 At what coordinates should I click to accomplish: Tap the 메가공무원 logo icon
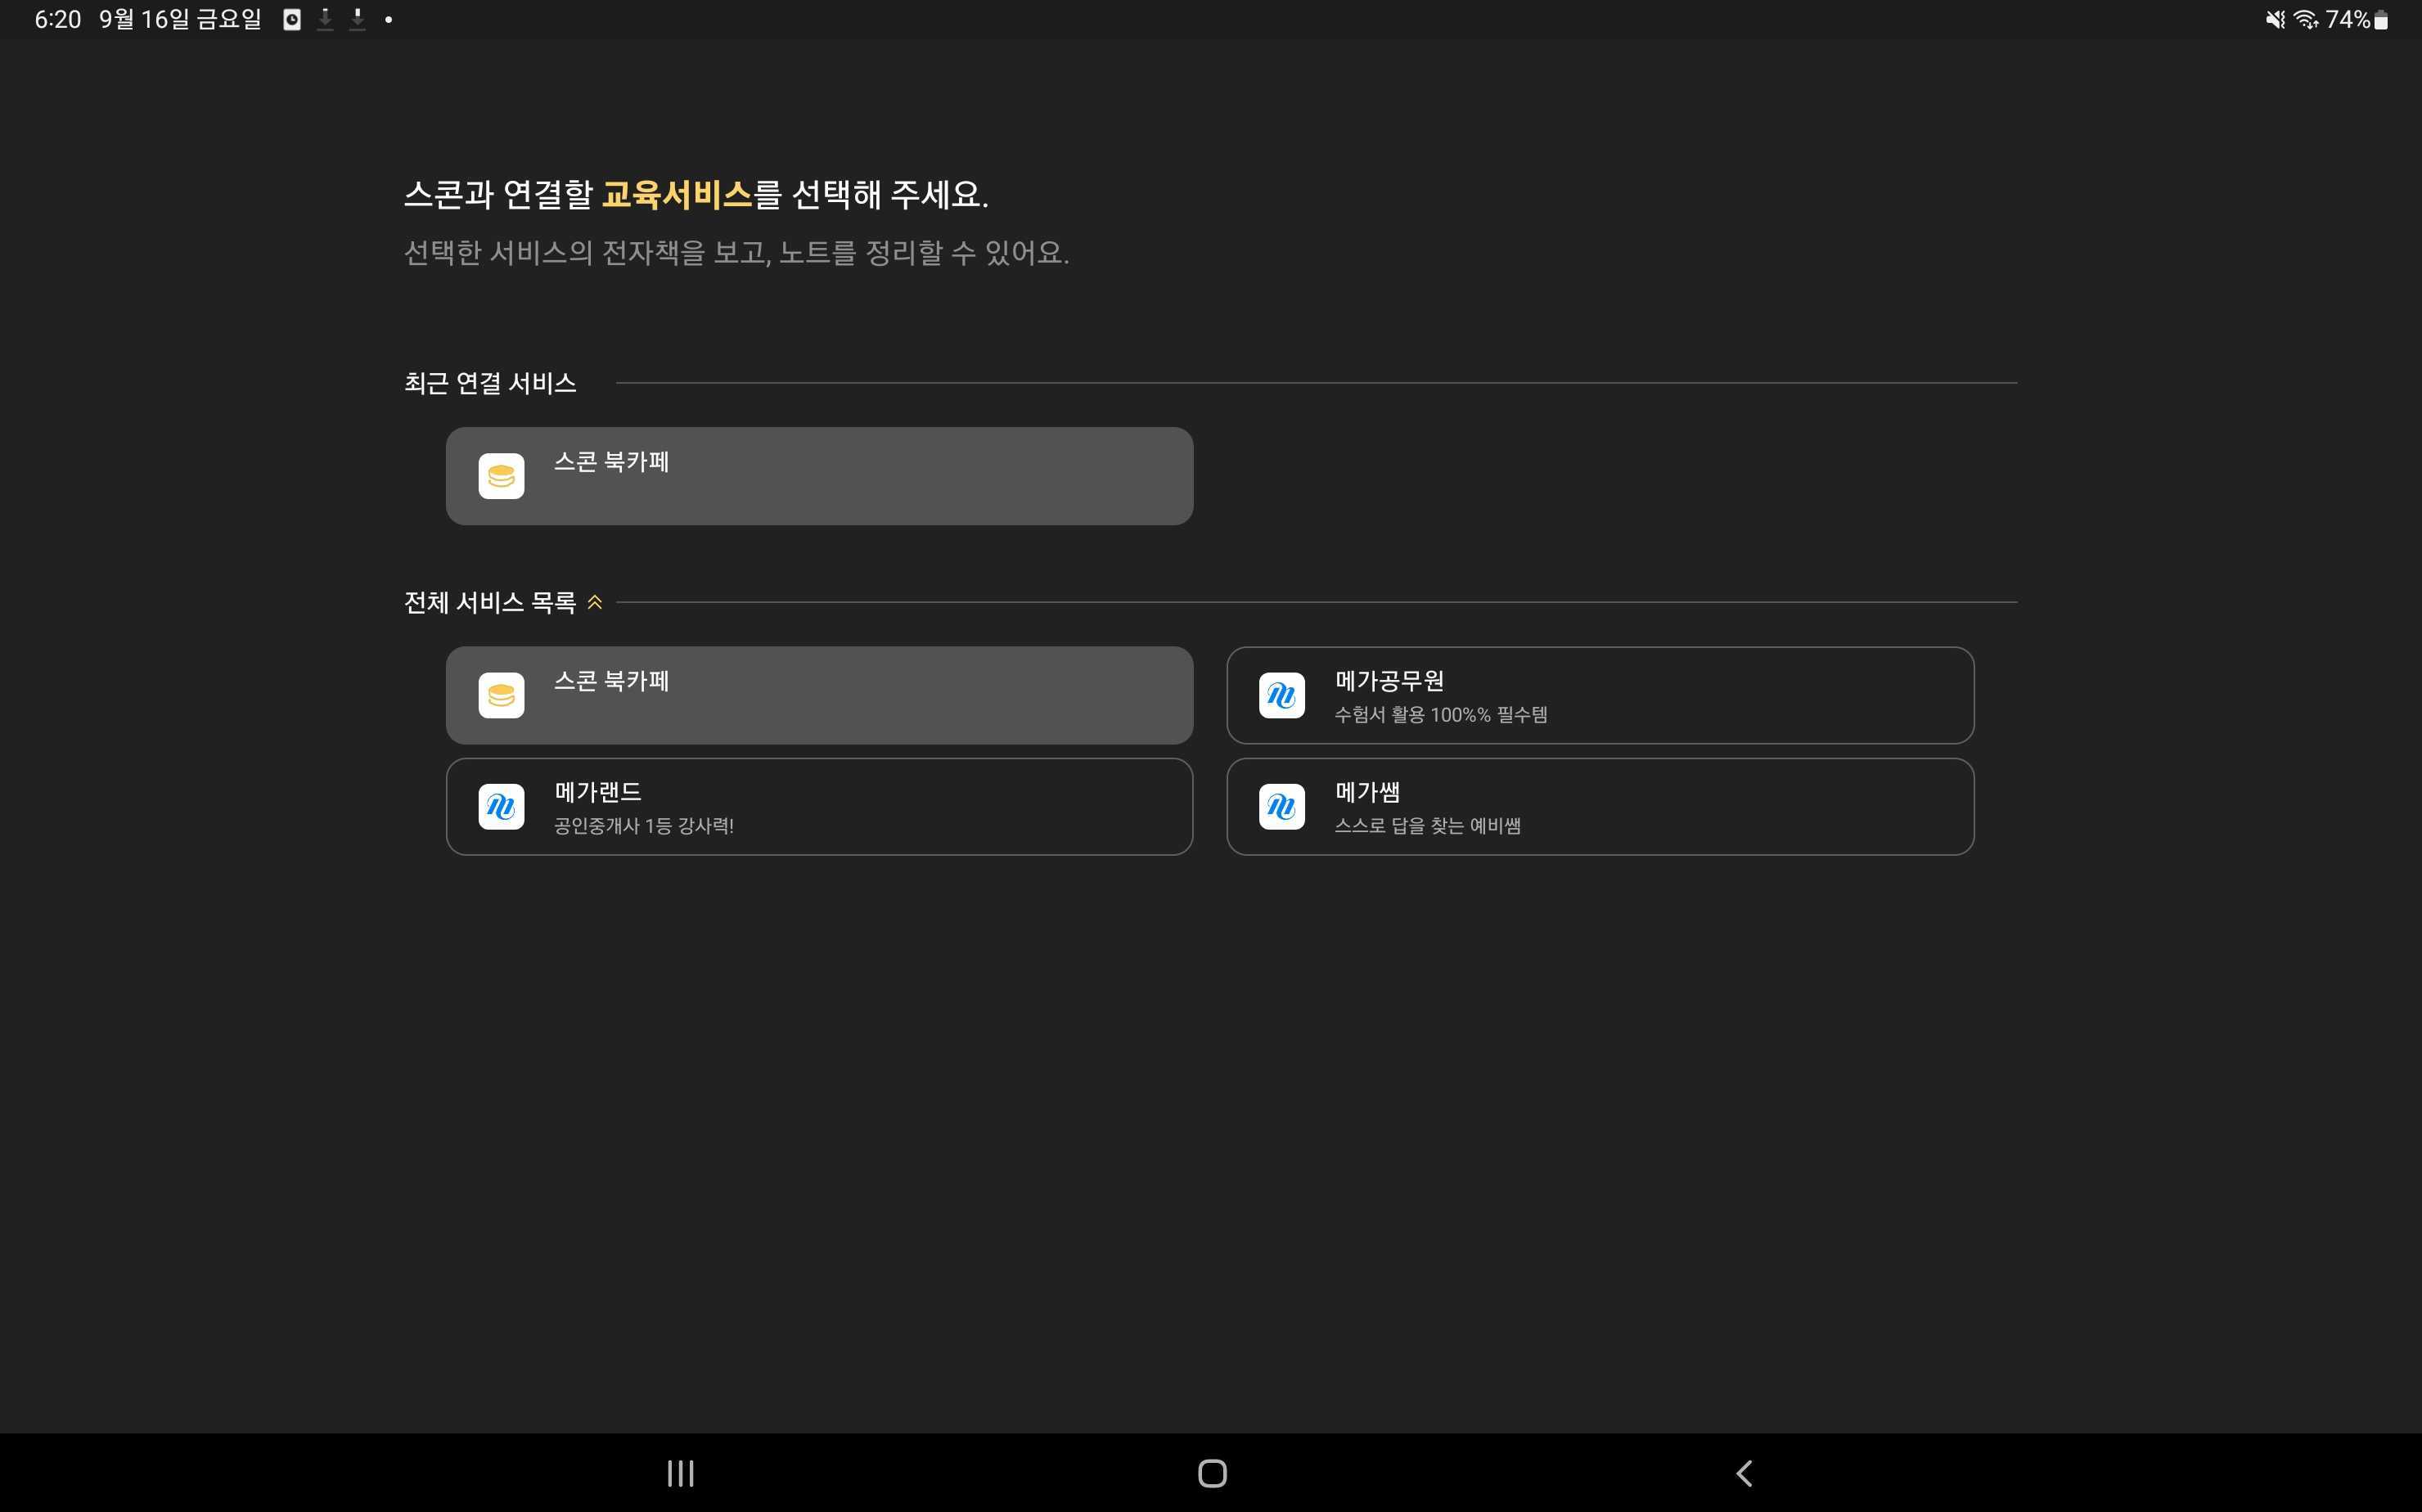click(x=1282, y=695)
